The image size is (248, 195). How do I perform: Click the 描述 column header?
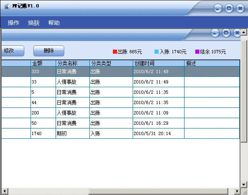pos(212,63)
